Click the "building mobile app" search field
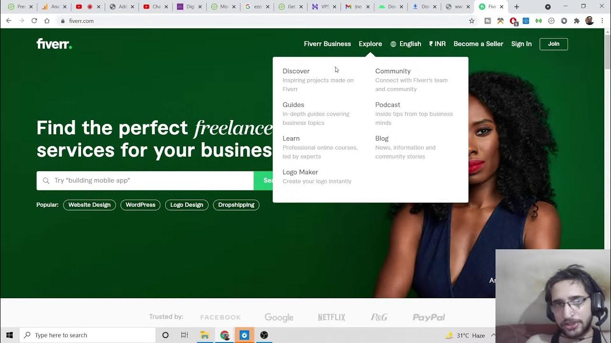Viewport: 611px width, 343px height. 148,181
